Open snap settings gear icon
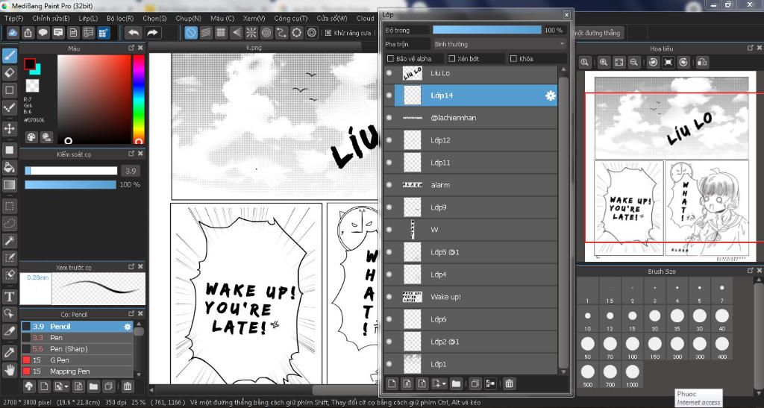764x408 pixels. pos(312,33)
